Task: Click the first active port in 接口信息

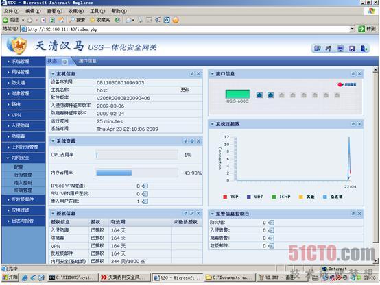Action: [259, 95]
